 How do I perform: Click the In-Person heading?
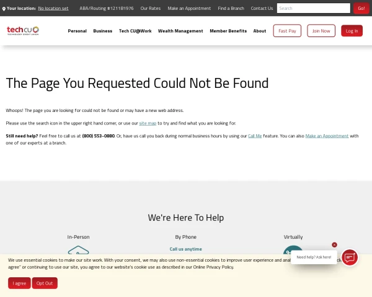tap(78, 237)
